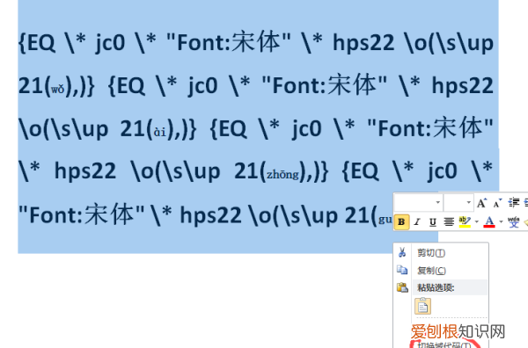Expand the font size dropdown arrow
Viewport: 528px width, 348px height.
(x=469, y=202)
